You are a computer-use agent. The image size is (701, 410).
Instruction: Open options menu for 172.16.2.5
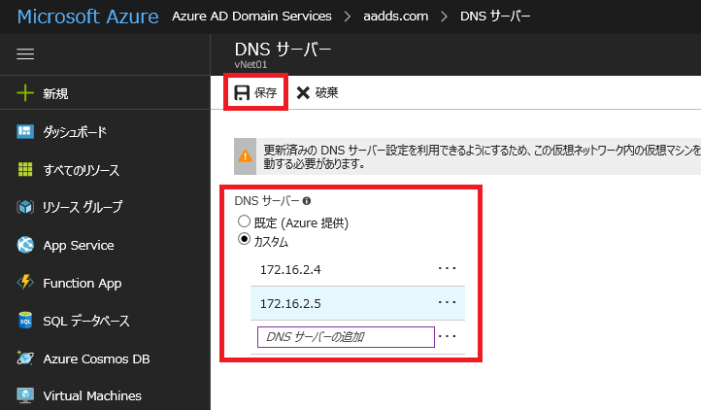447,303
